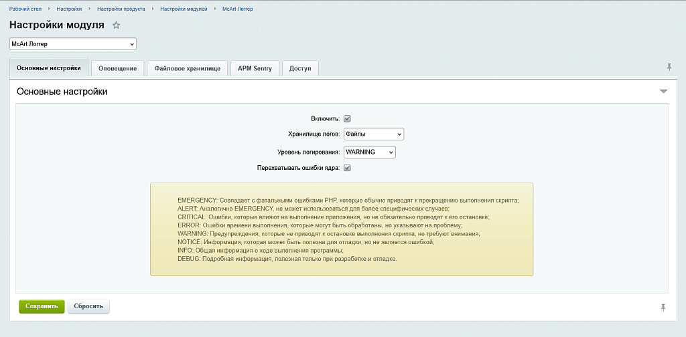This screenshot has width=686, height=337.
Task: Toggle the Включить checkbox
Action: tap(347, 118)
